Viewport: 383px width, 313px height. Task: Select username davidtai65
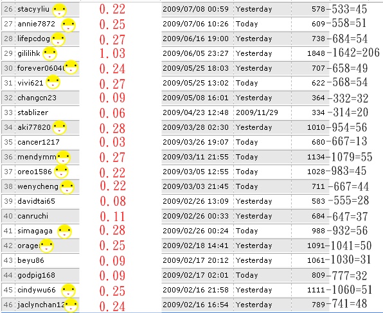(36, 201)
